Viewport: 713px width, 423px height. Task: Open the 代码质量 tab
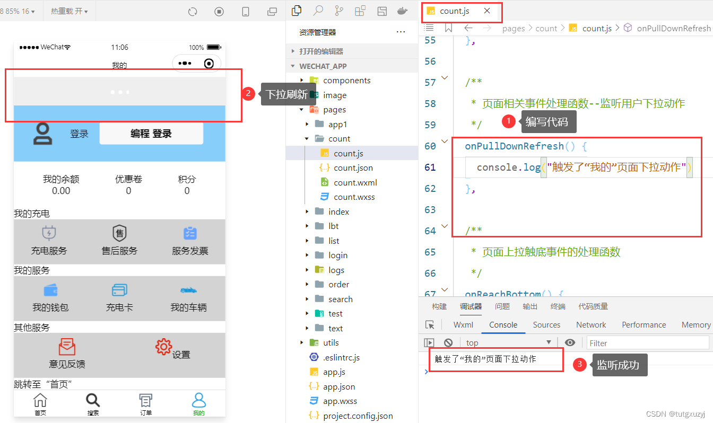593,306
